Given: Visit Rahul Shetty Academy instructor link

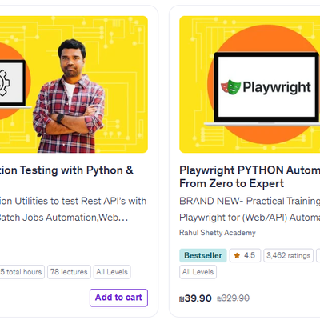Looking at the screenshot, I should [x=218, y=233].
